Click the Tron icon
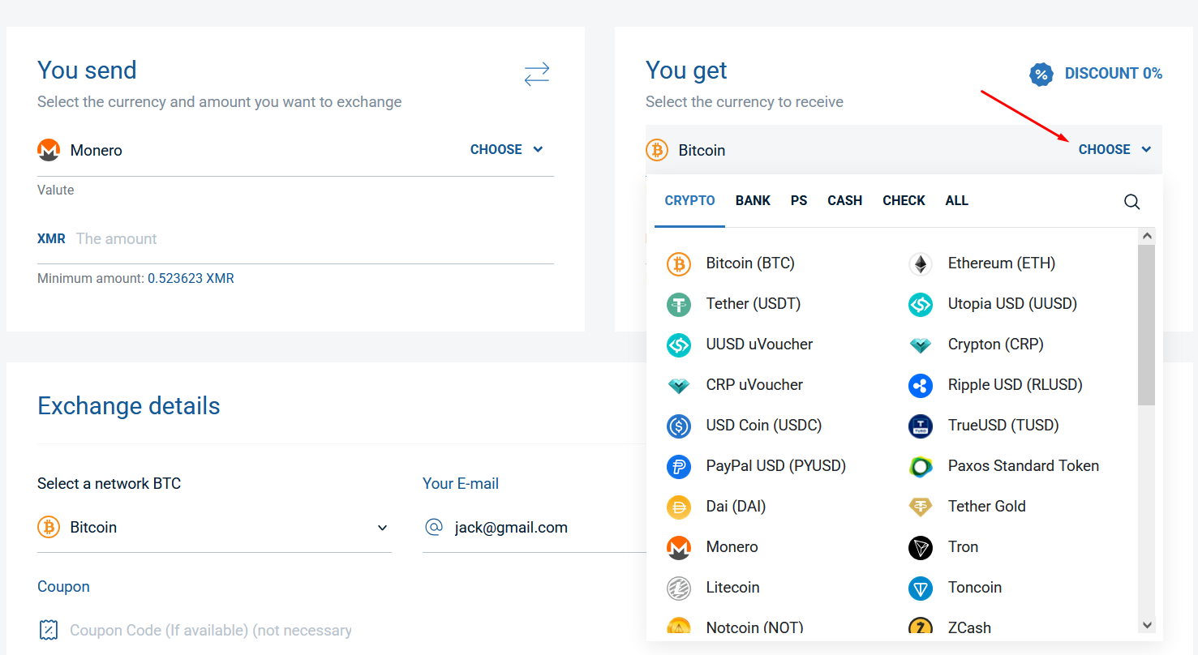 click(920, 547)
